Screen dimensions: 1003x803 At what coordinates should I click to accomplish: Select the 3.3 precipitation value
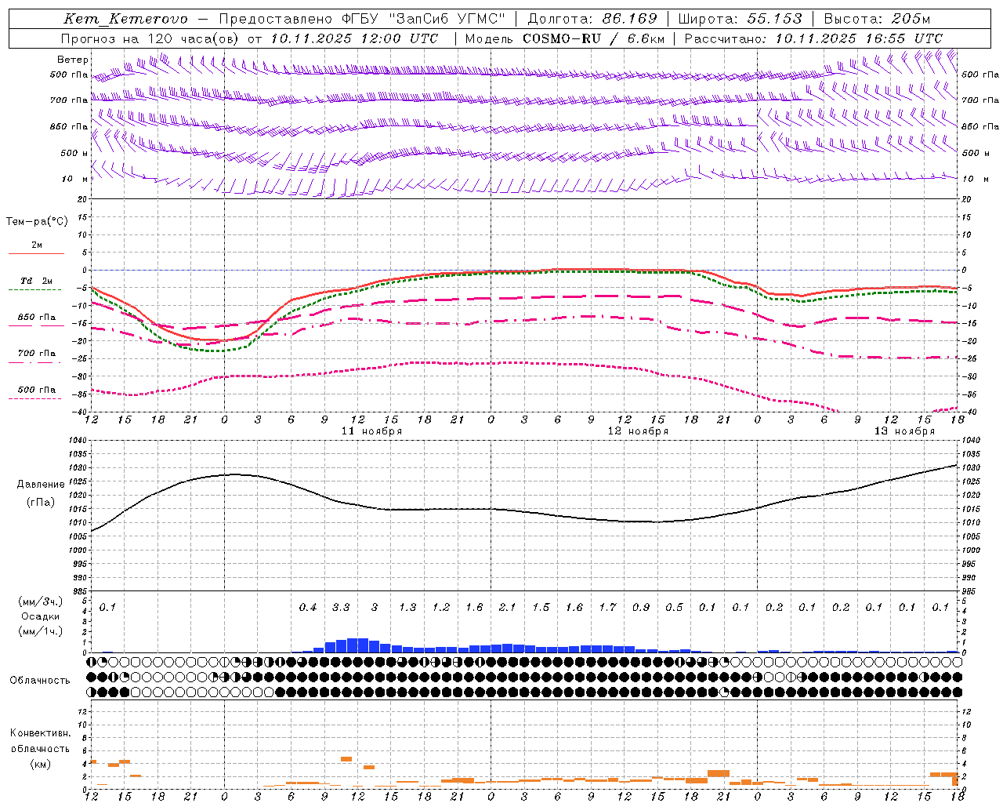[341, 607]
